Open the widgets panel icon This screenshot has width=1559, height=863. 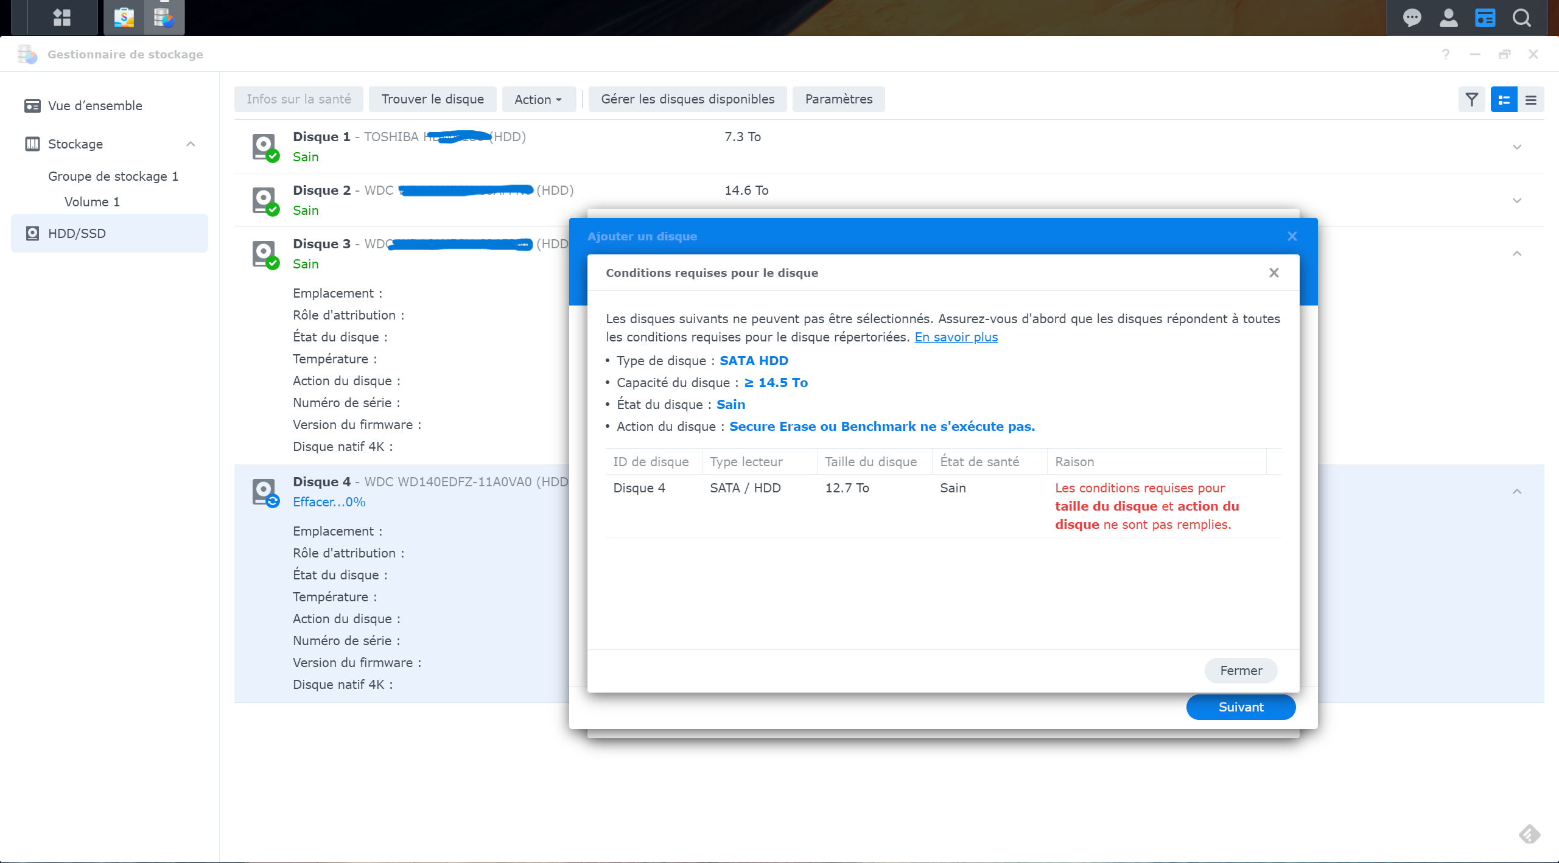(1485, 18)
